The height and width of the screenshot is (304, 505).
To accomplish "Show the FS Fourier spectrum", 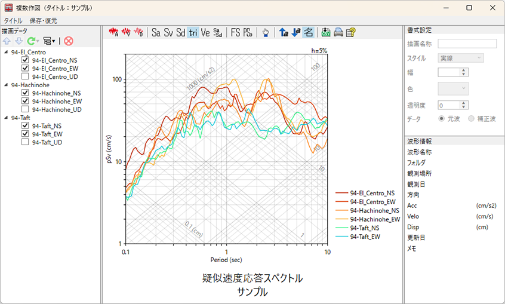I will pyautogui.click(x=235, y=33).
